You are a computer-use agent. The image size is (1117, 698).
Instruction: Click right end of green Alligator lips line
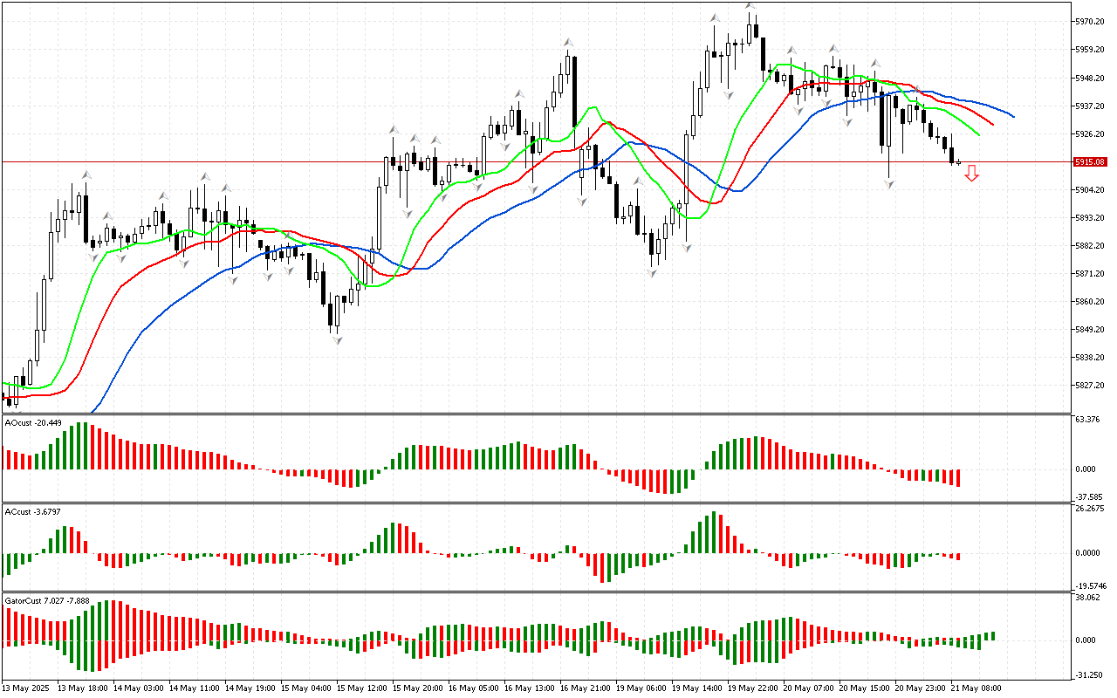click(979, 135)
